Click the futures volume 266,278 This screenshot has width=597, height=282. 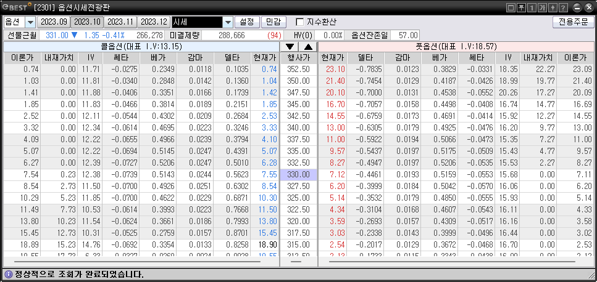point(149,35)
